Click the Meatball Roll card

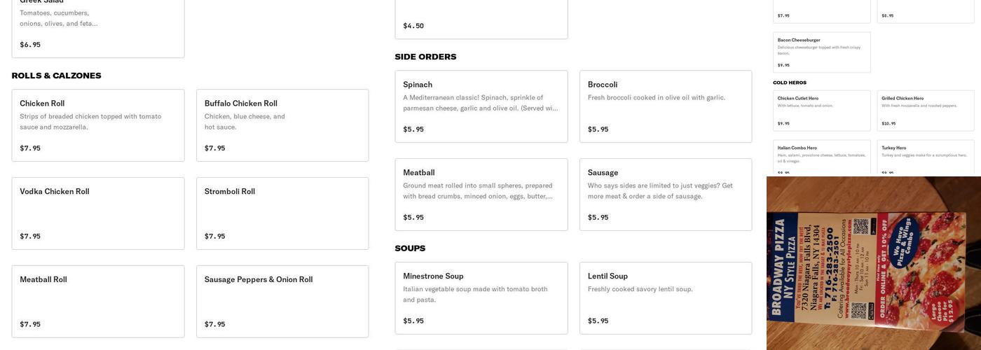(x=98, y=301)
